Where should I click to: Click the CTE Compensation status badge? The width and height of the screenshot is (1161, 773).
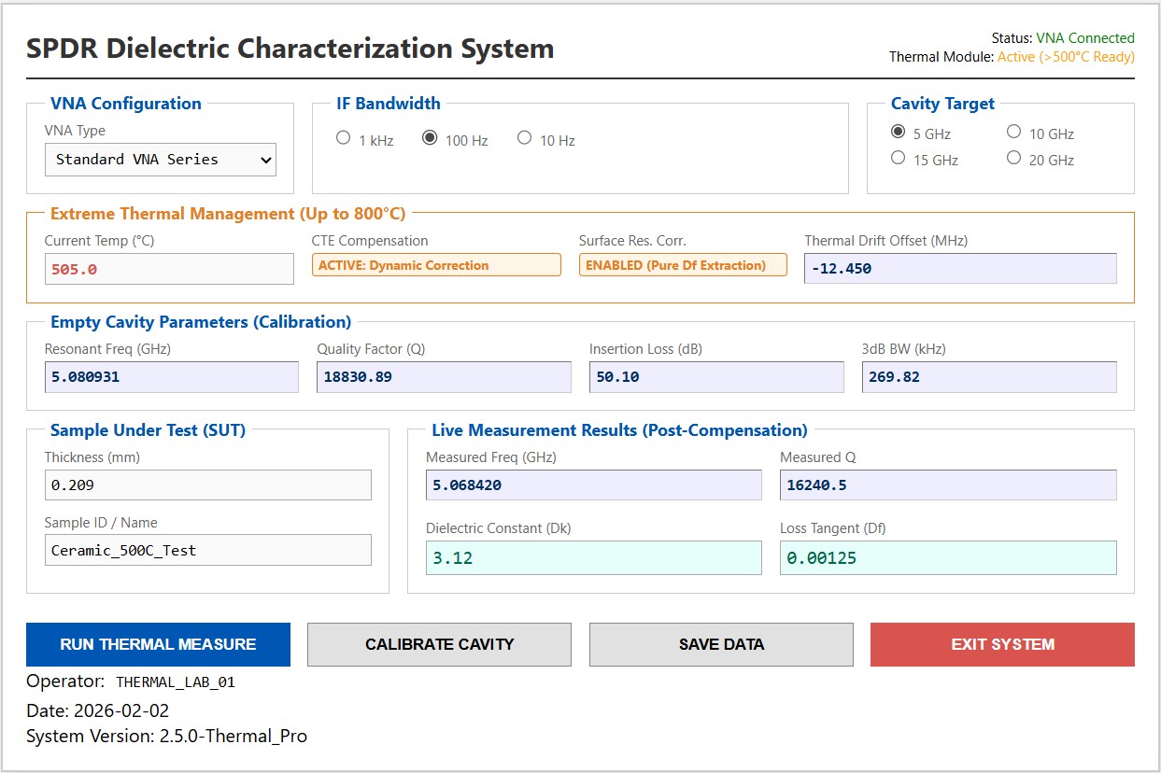tap(436, 265)
